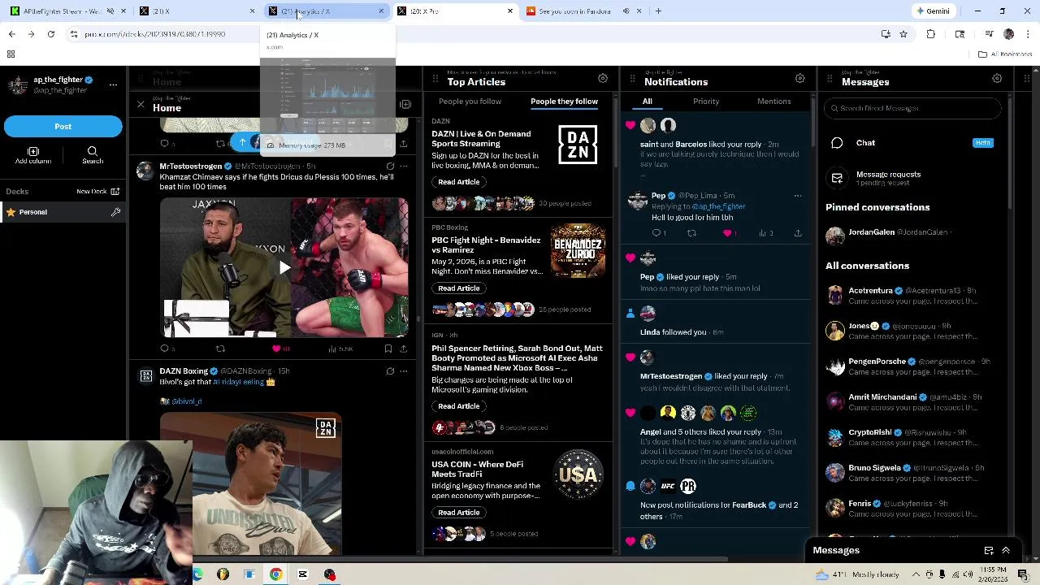Select the All notifications tab
The height and width of the screenshot is (585, 1040).
coord(648,102)
